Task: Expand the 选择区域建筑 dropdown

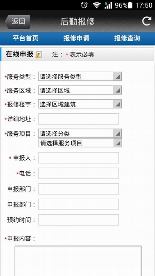Action: tap(80, 104)
